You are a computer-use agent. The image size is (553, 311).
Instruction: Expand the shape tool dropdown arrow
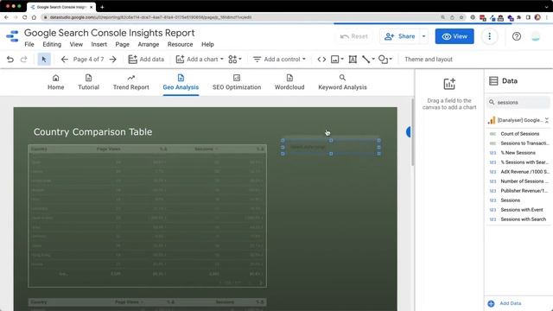click(x=391, y=60)
